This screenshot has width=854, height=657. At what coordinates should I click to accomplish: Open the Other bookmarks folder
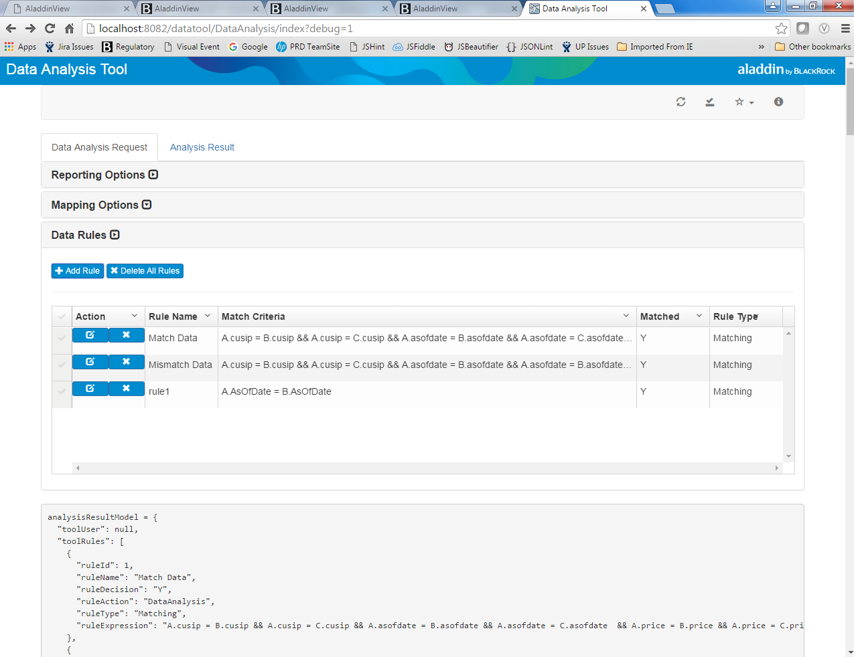pos(812,47)
